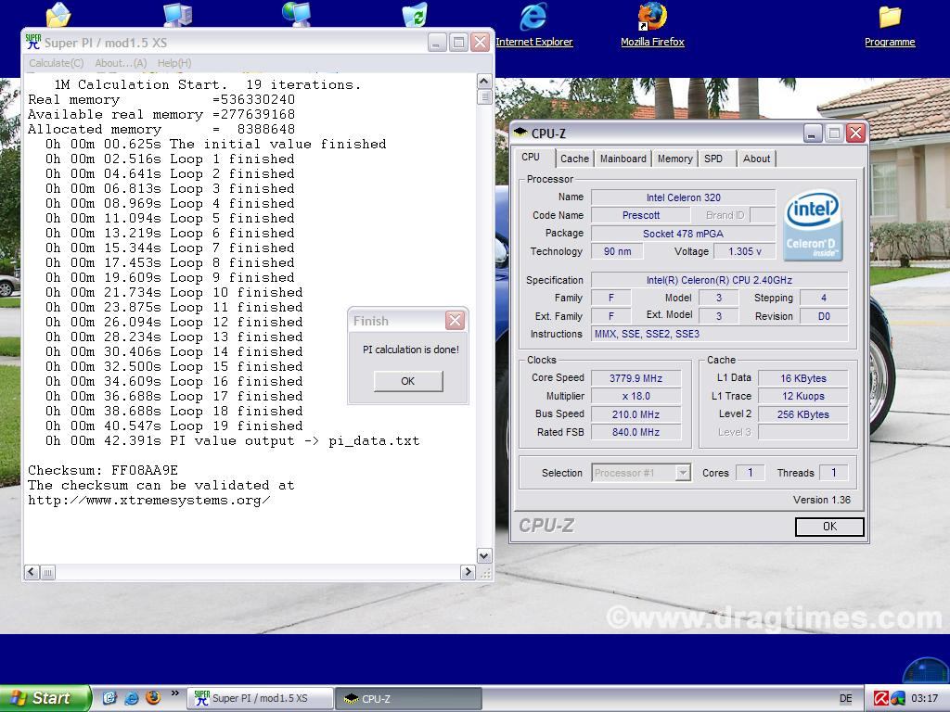Click the http://www.xtremesystems.org/ text in Super PI
The height and width of the screenshot is (712, 950).
pyautogui.click(x=149, y=500)
